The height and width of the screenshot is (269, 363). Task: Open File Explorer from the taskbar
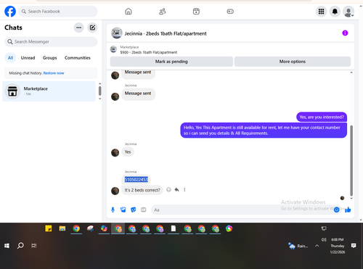click(x=62, y=228)
